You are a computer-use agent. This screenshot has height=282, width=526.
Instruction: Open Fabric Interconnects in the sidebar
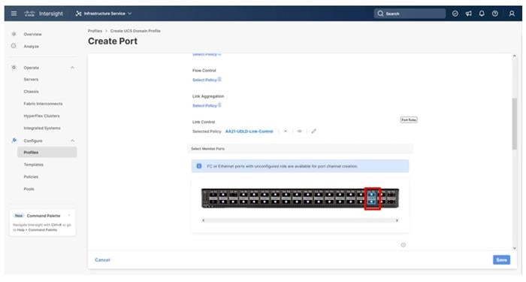(43, 104)
